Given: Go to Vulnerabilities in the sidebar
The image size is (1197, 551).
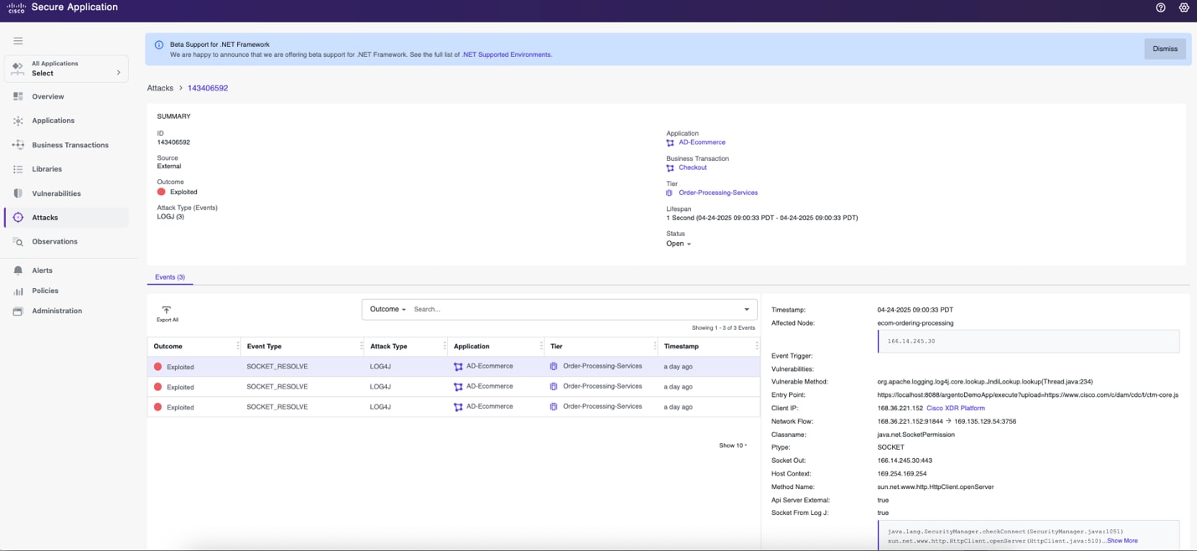Looking at the screenshot, I should 56,193.
